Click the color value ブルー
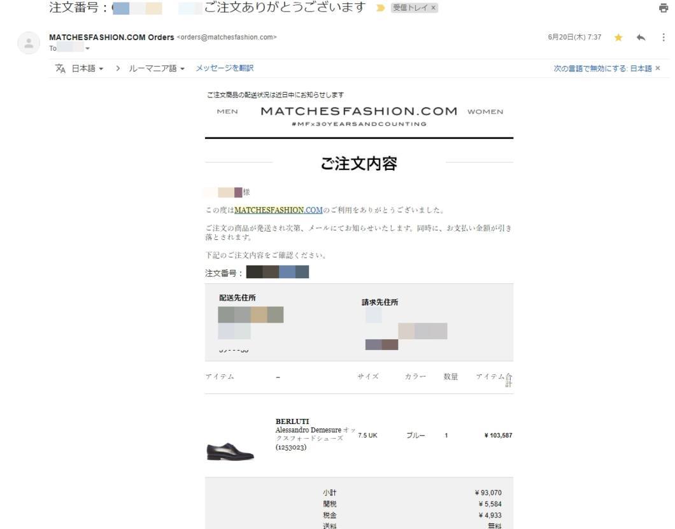The width and height of the screenshot is (675, 529). [416, 435]
